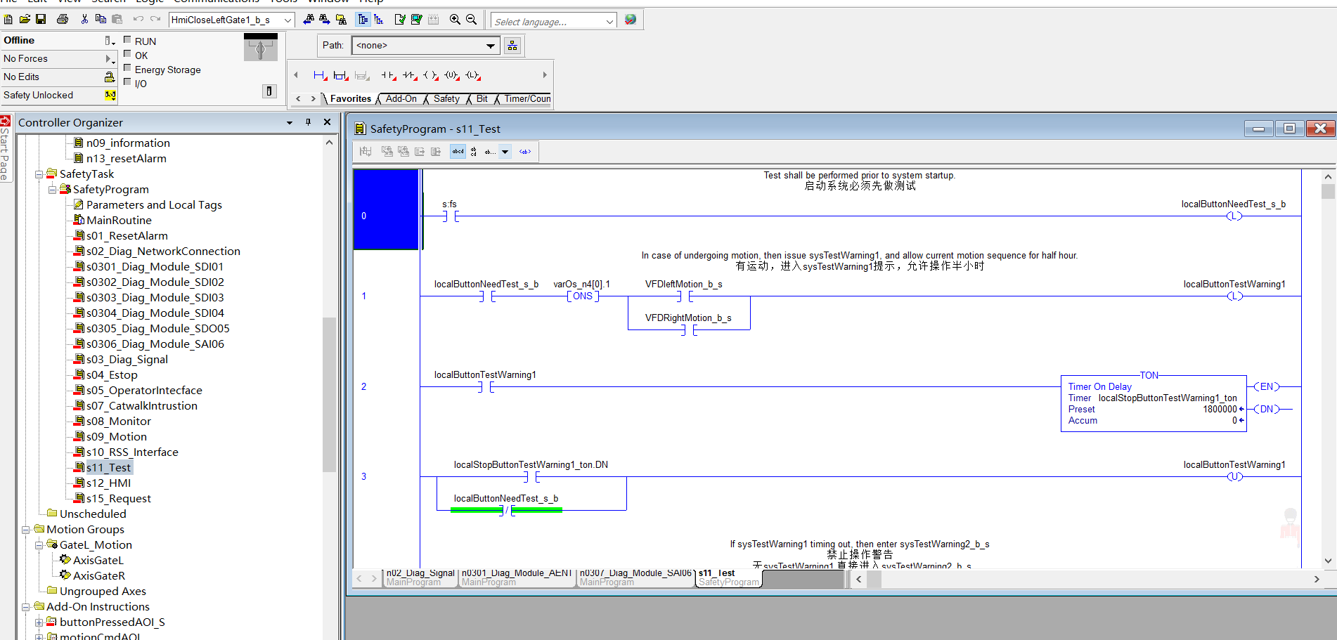Switch to the Safety instruction tab
1337x640 pixels.
tap(446, 99)
